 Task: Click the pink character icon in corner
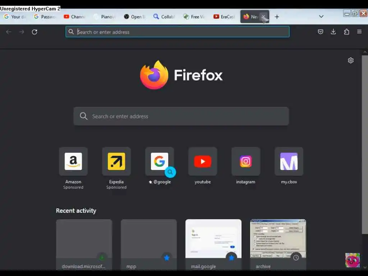tap(353, 260)
